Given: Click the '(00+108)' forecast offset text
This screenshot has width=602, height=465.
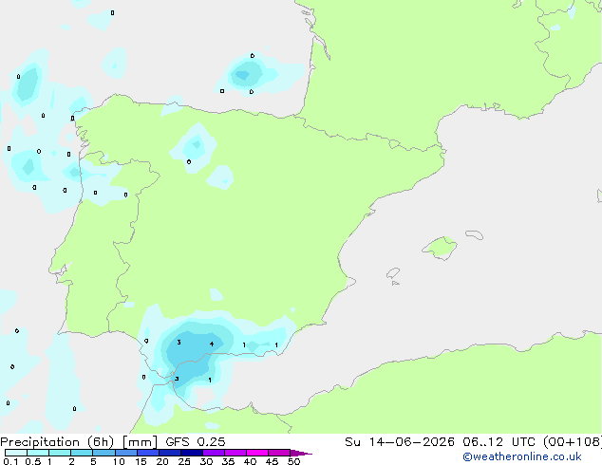Looking at the screenshot, I should tap(573, 442).
